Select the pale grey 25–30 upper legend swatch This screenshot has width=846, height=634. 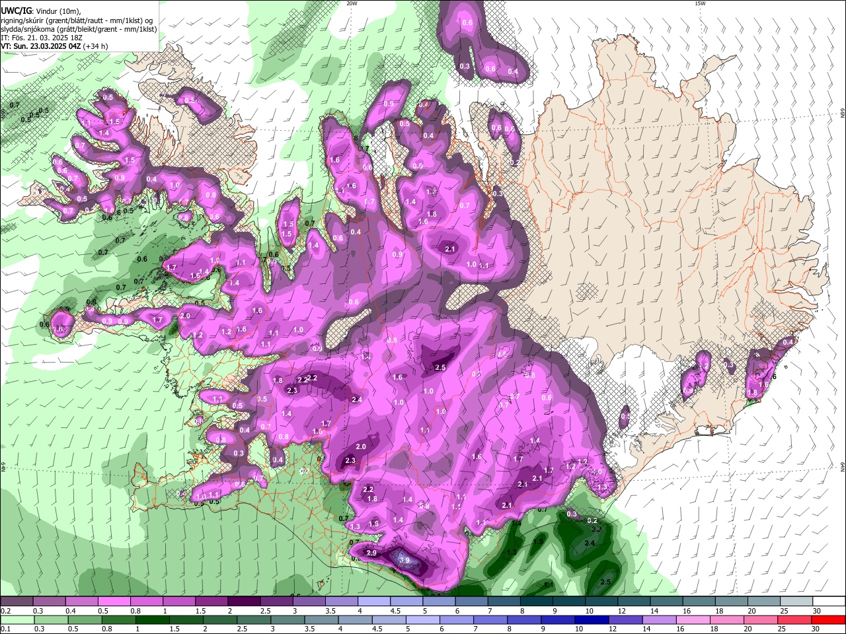click(x=797, y=602)
